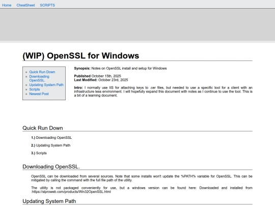Viewport: 275px width, 206px height.
Task: Click the Quick Run Down section heading
Action: tap(43, 128)
